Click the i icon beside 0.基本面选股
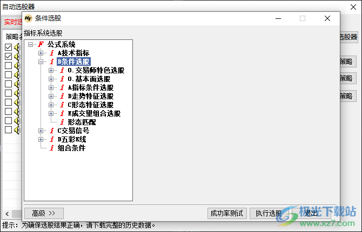 point(62,79)
